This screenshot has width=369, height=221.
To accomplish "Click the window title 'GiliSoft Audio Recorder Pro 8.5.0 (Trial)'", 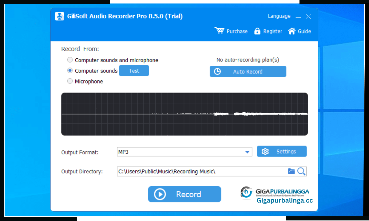I will pyautogui.click(x=125, y=16).
